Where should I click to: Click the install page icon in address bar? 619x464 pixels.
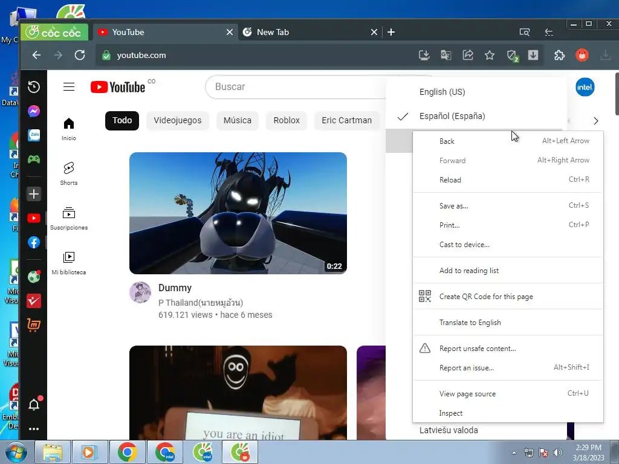(424, 55)
